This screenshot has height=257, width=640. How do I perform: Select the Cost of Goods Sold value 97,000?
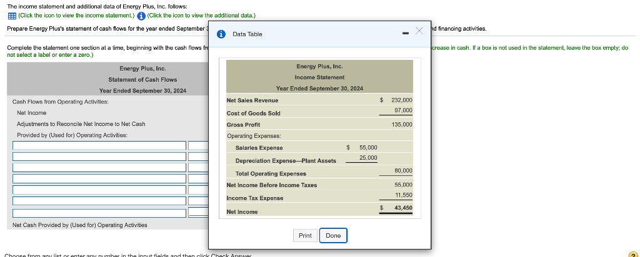pyautogui.click(x=403, y=110)
